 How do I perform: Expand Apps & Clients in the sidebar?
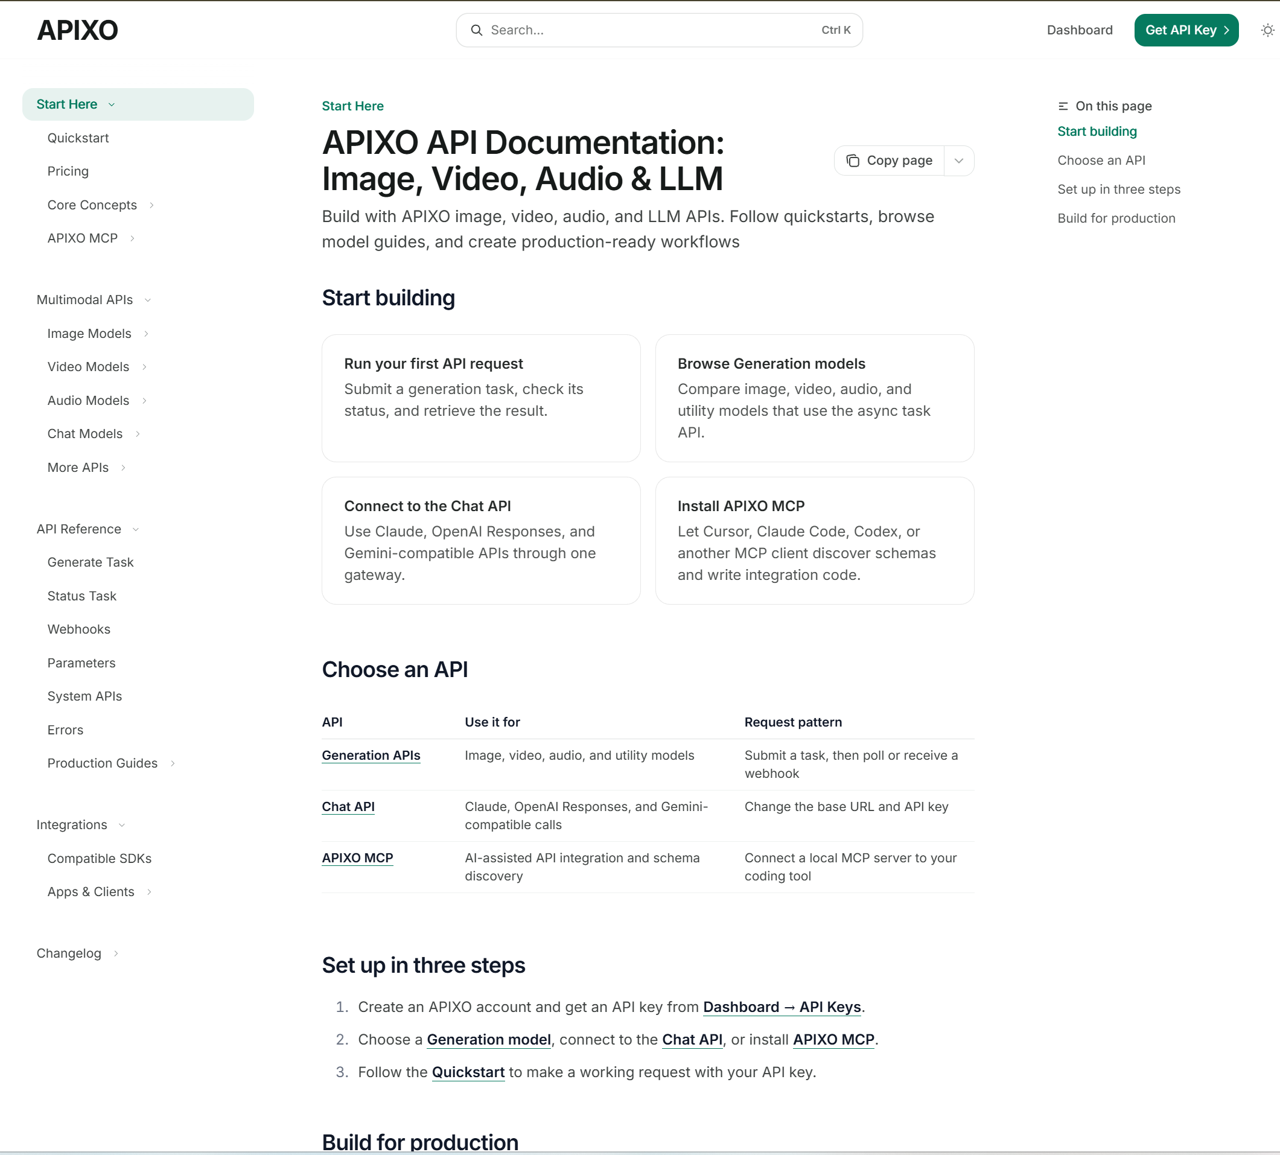pyautogui.click(x=149, y=892)
